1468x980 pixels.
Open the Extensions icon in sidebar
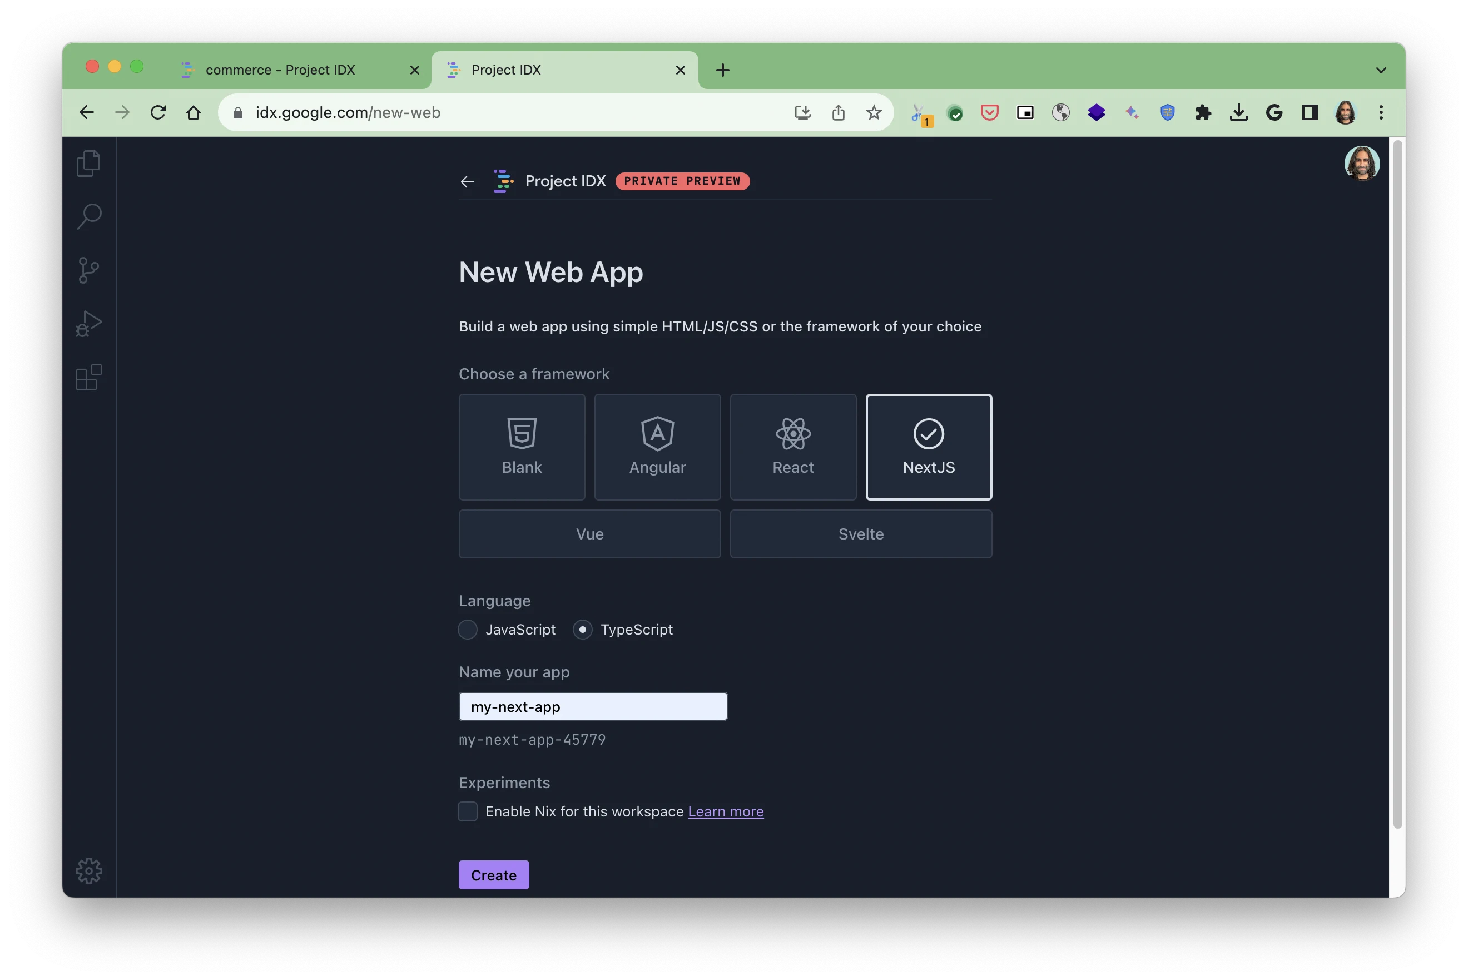[x=88, y=378]
